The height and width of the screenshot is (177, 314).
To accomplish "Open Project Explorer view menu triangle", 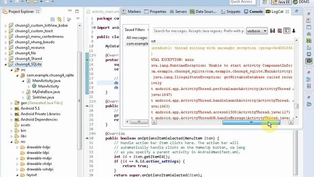I will (78, 19).
